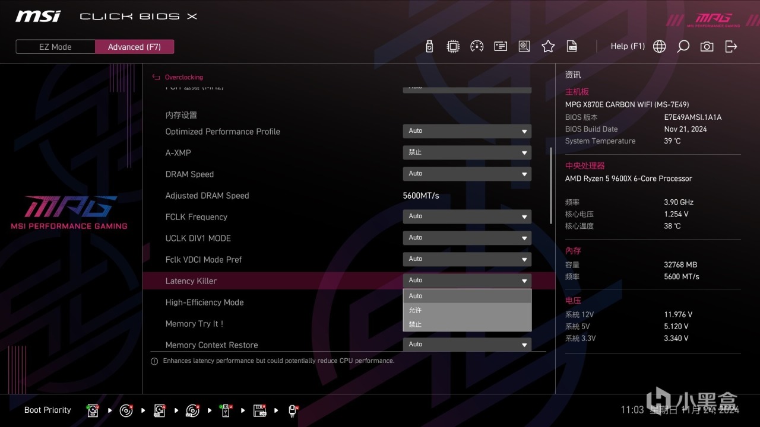Click the Boot Priority label

point(47,410)
